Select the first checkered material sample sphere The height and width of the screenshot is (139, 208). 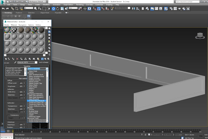[15, 30]
